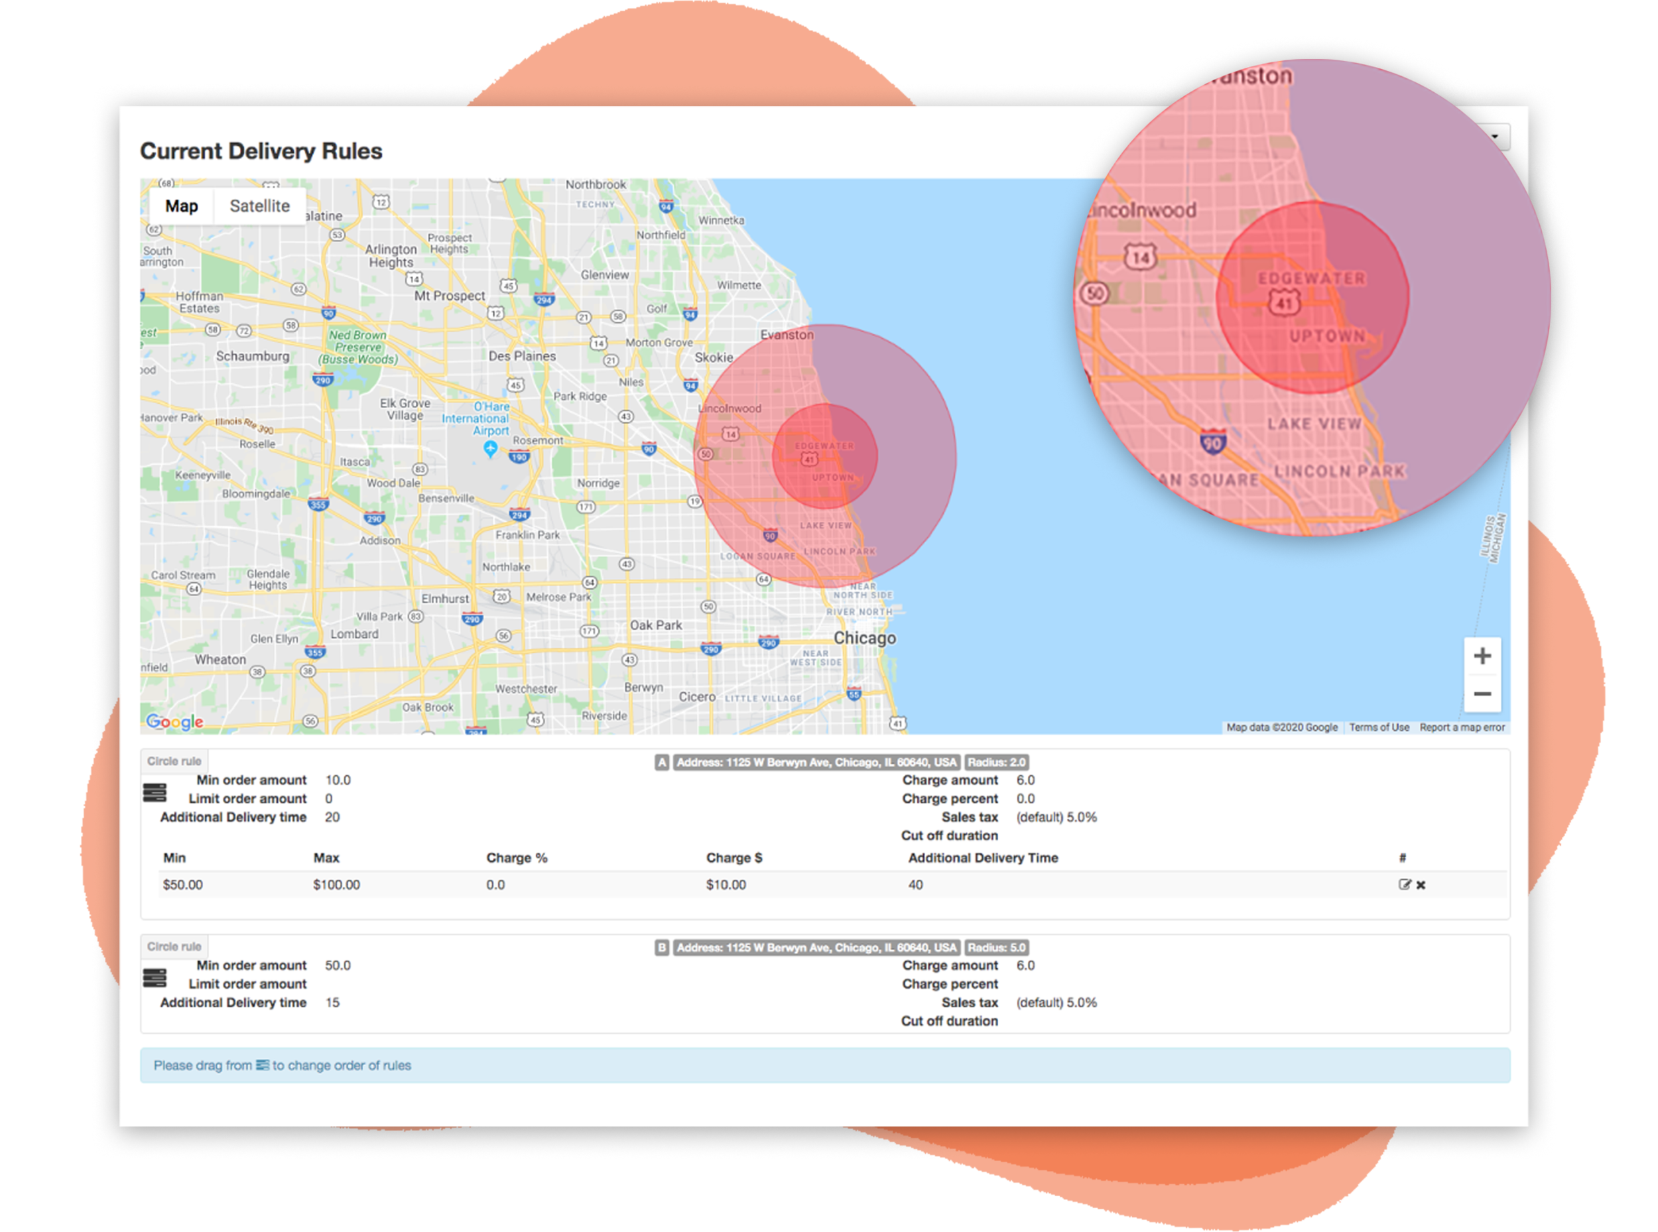
Task: Click the B letter badge of second rule
Action: click(x=662, y=948)
